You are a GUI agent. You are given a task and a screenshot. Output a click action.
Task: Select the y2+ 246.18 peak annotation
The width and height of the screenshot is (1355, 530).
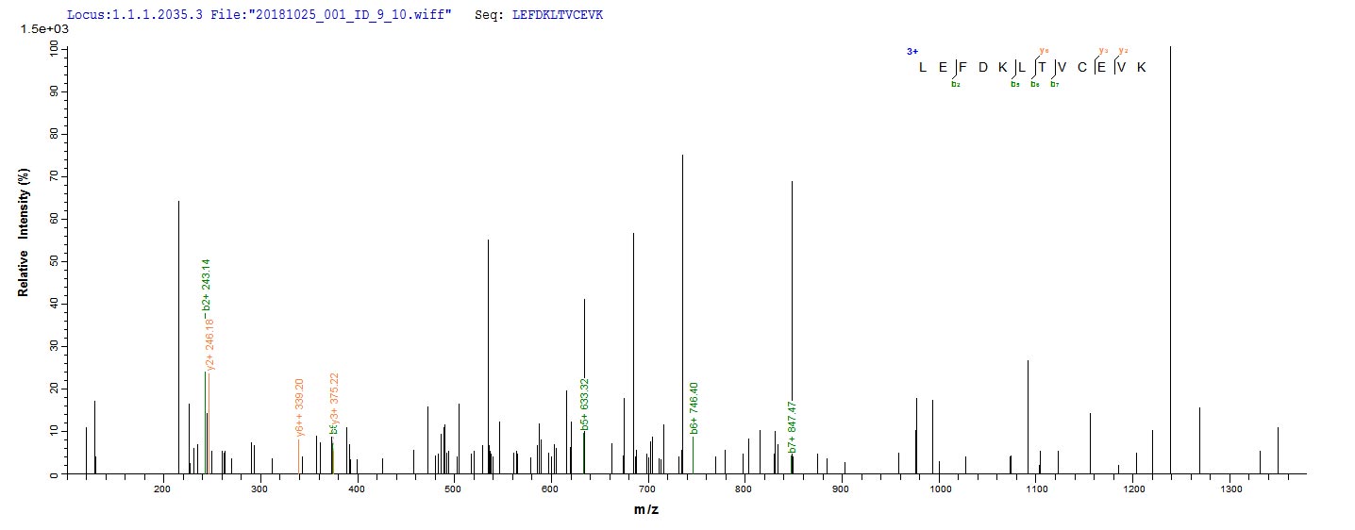pos(210,345)
